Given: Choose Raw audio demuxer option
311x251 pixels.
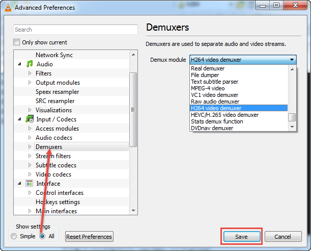Looking at the screenshot, I should point(239,102).
